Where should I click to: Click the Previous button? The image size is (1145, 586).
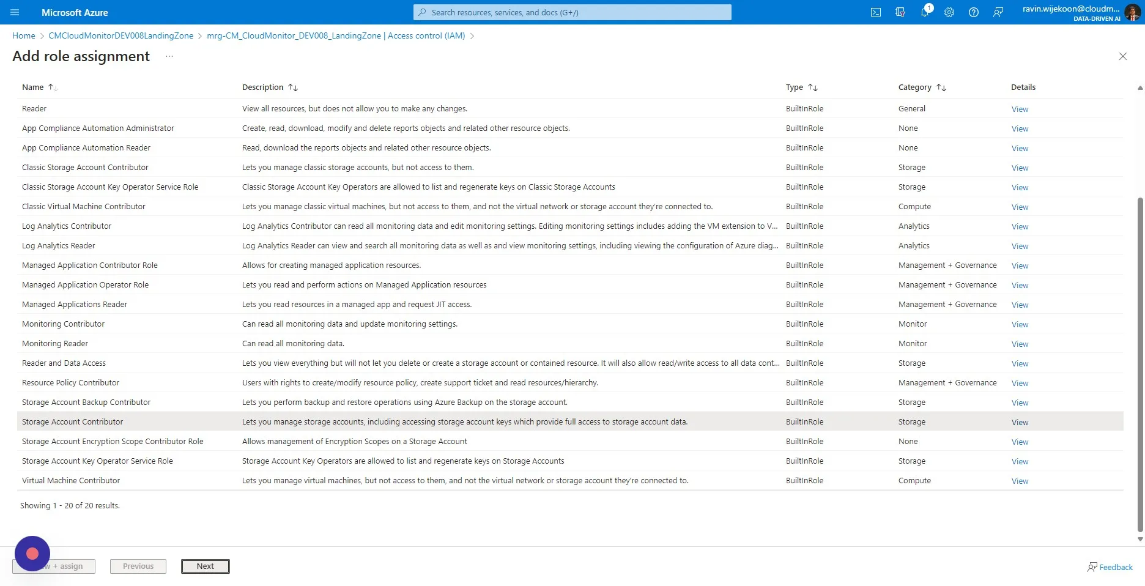click(x=138, y=566)
